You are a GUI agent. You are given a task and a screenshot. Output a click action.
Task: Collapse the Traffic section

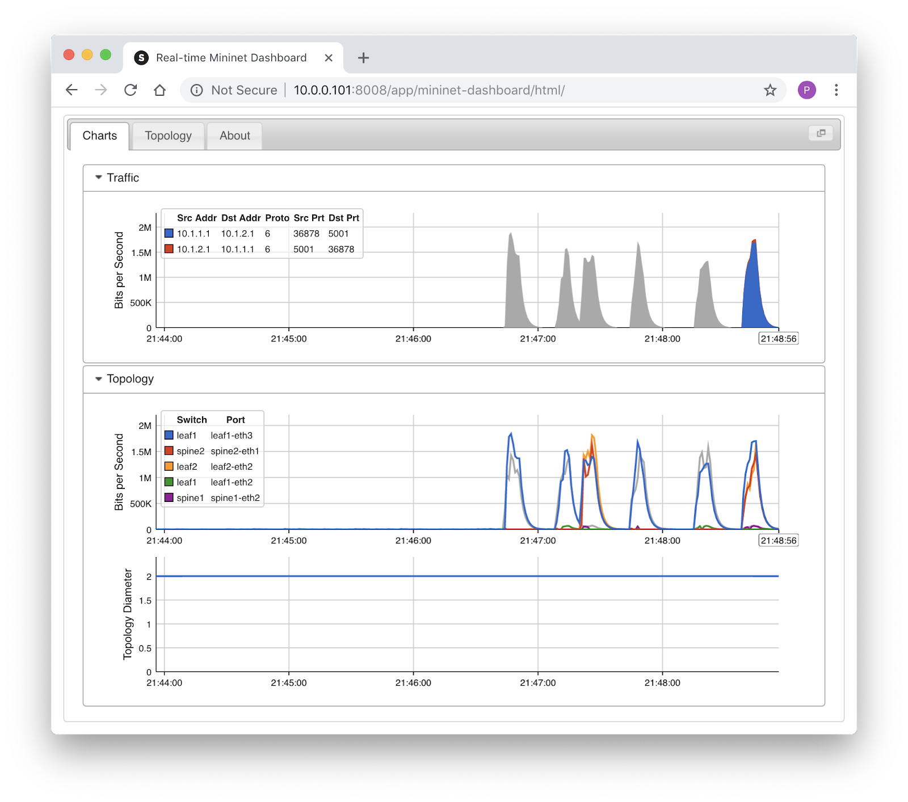point(99,178)
